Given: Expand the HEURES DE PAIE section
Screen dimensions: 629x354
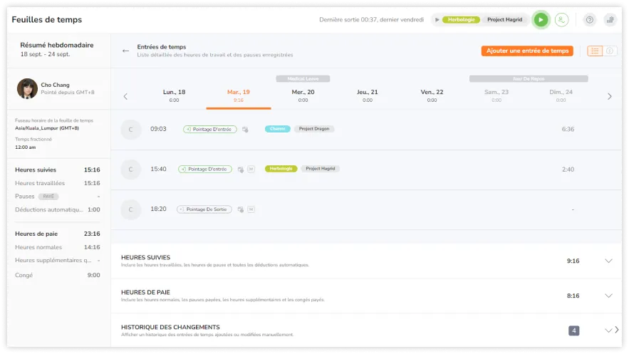Looking at the screenshot, I should coord(608,296).
